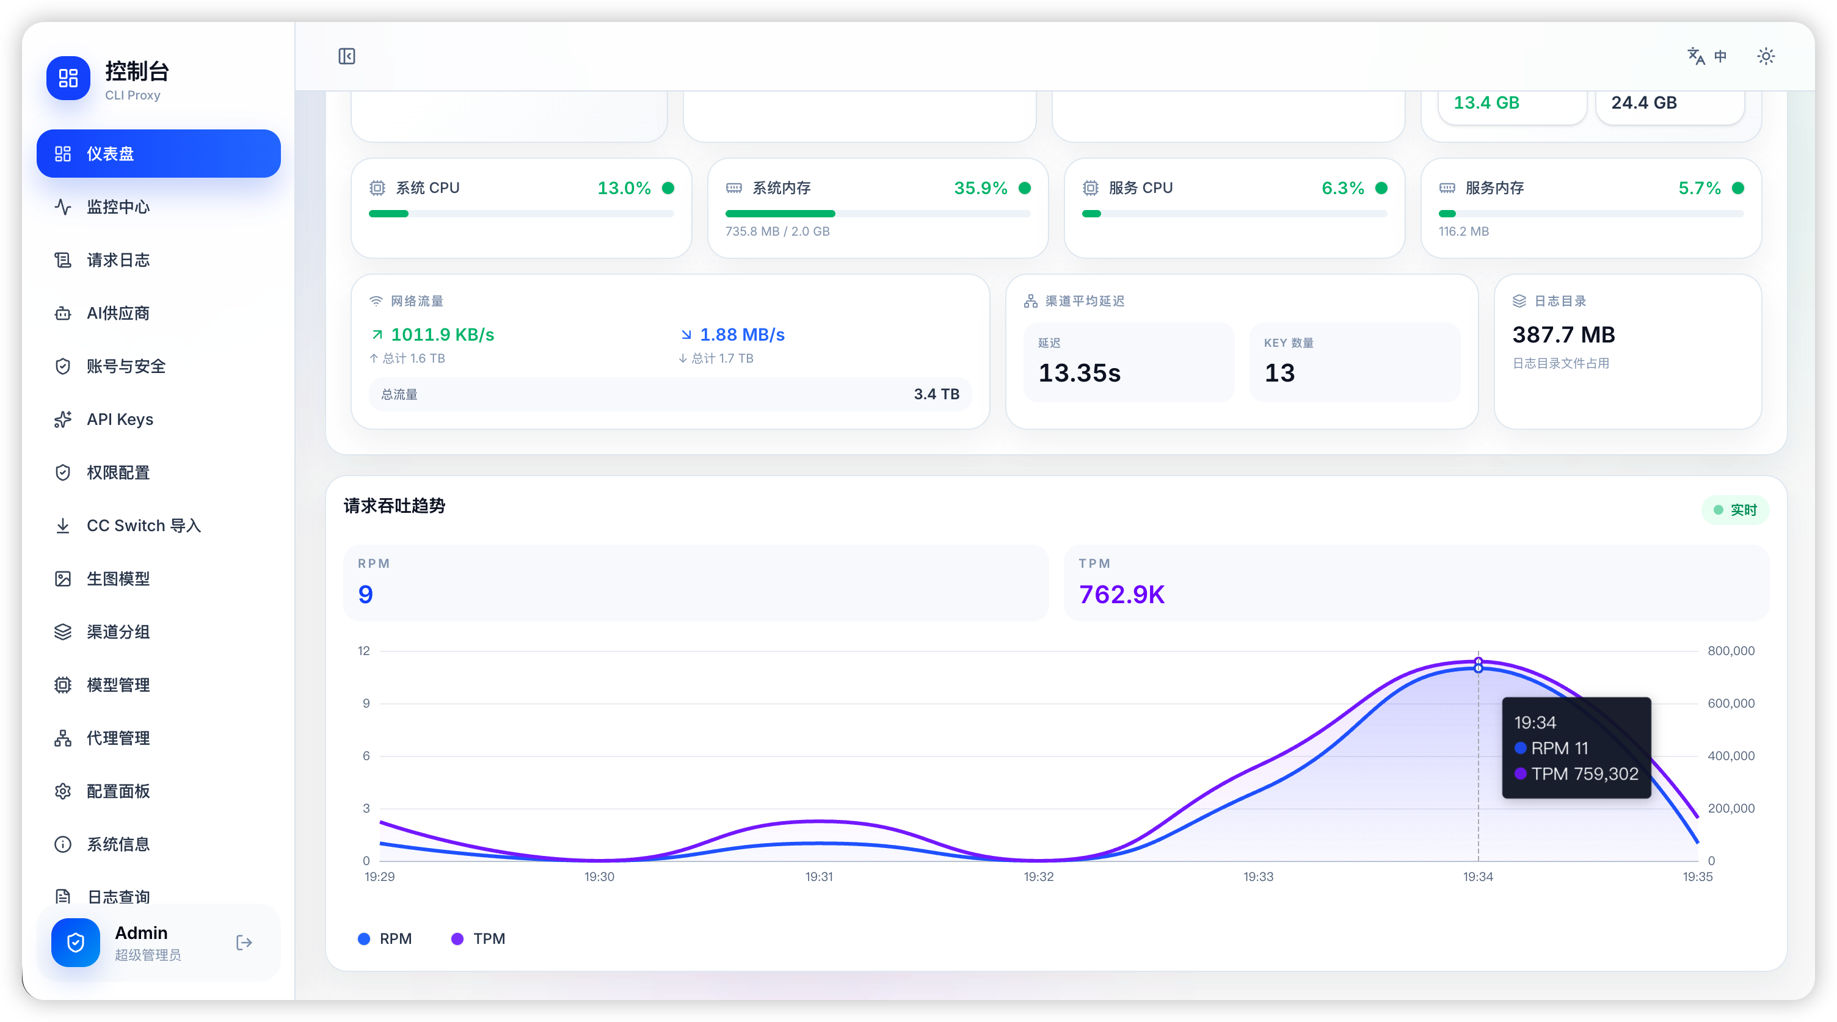Toggle the RPM legend series

point(385,938)
